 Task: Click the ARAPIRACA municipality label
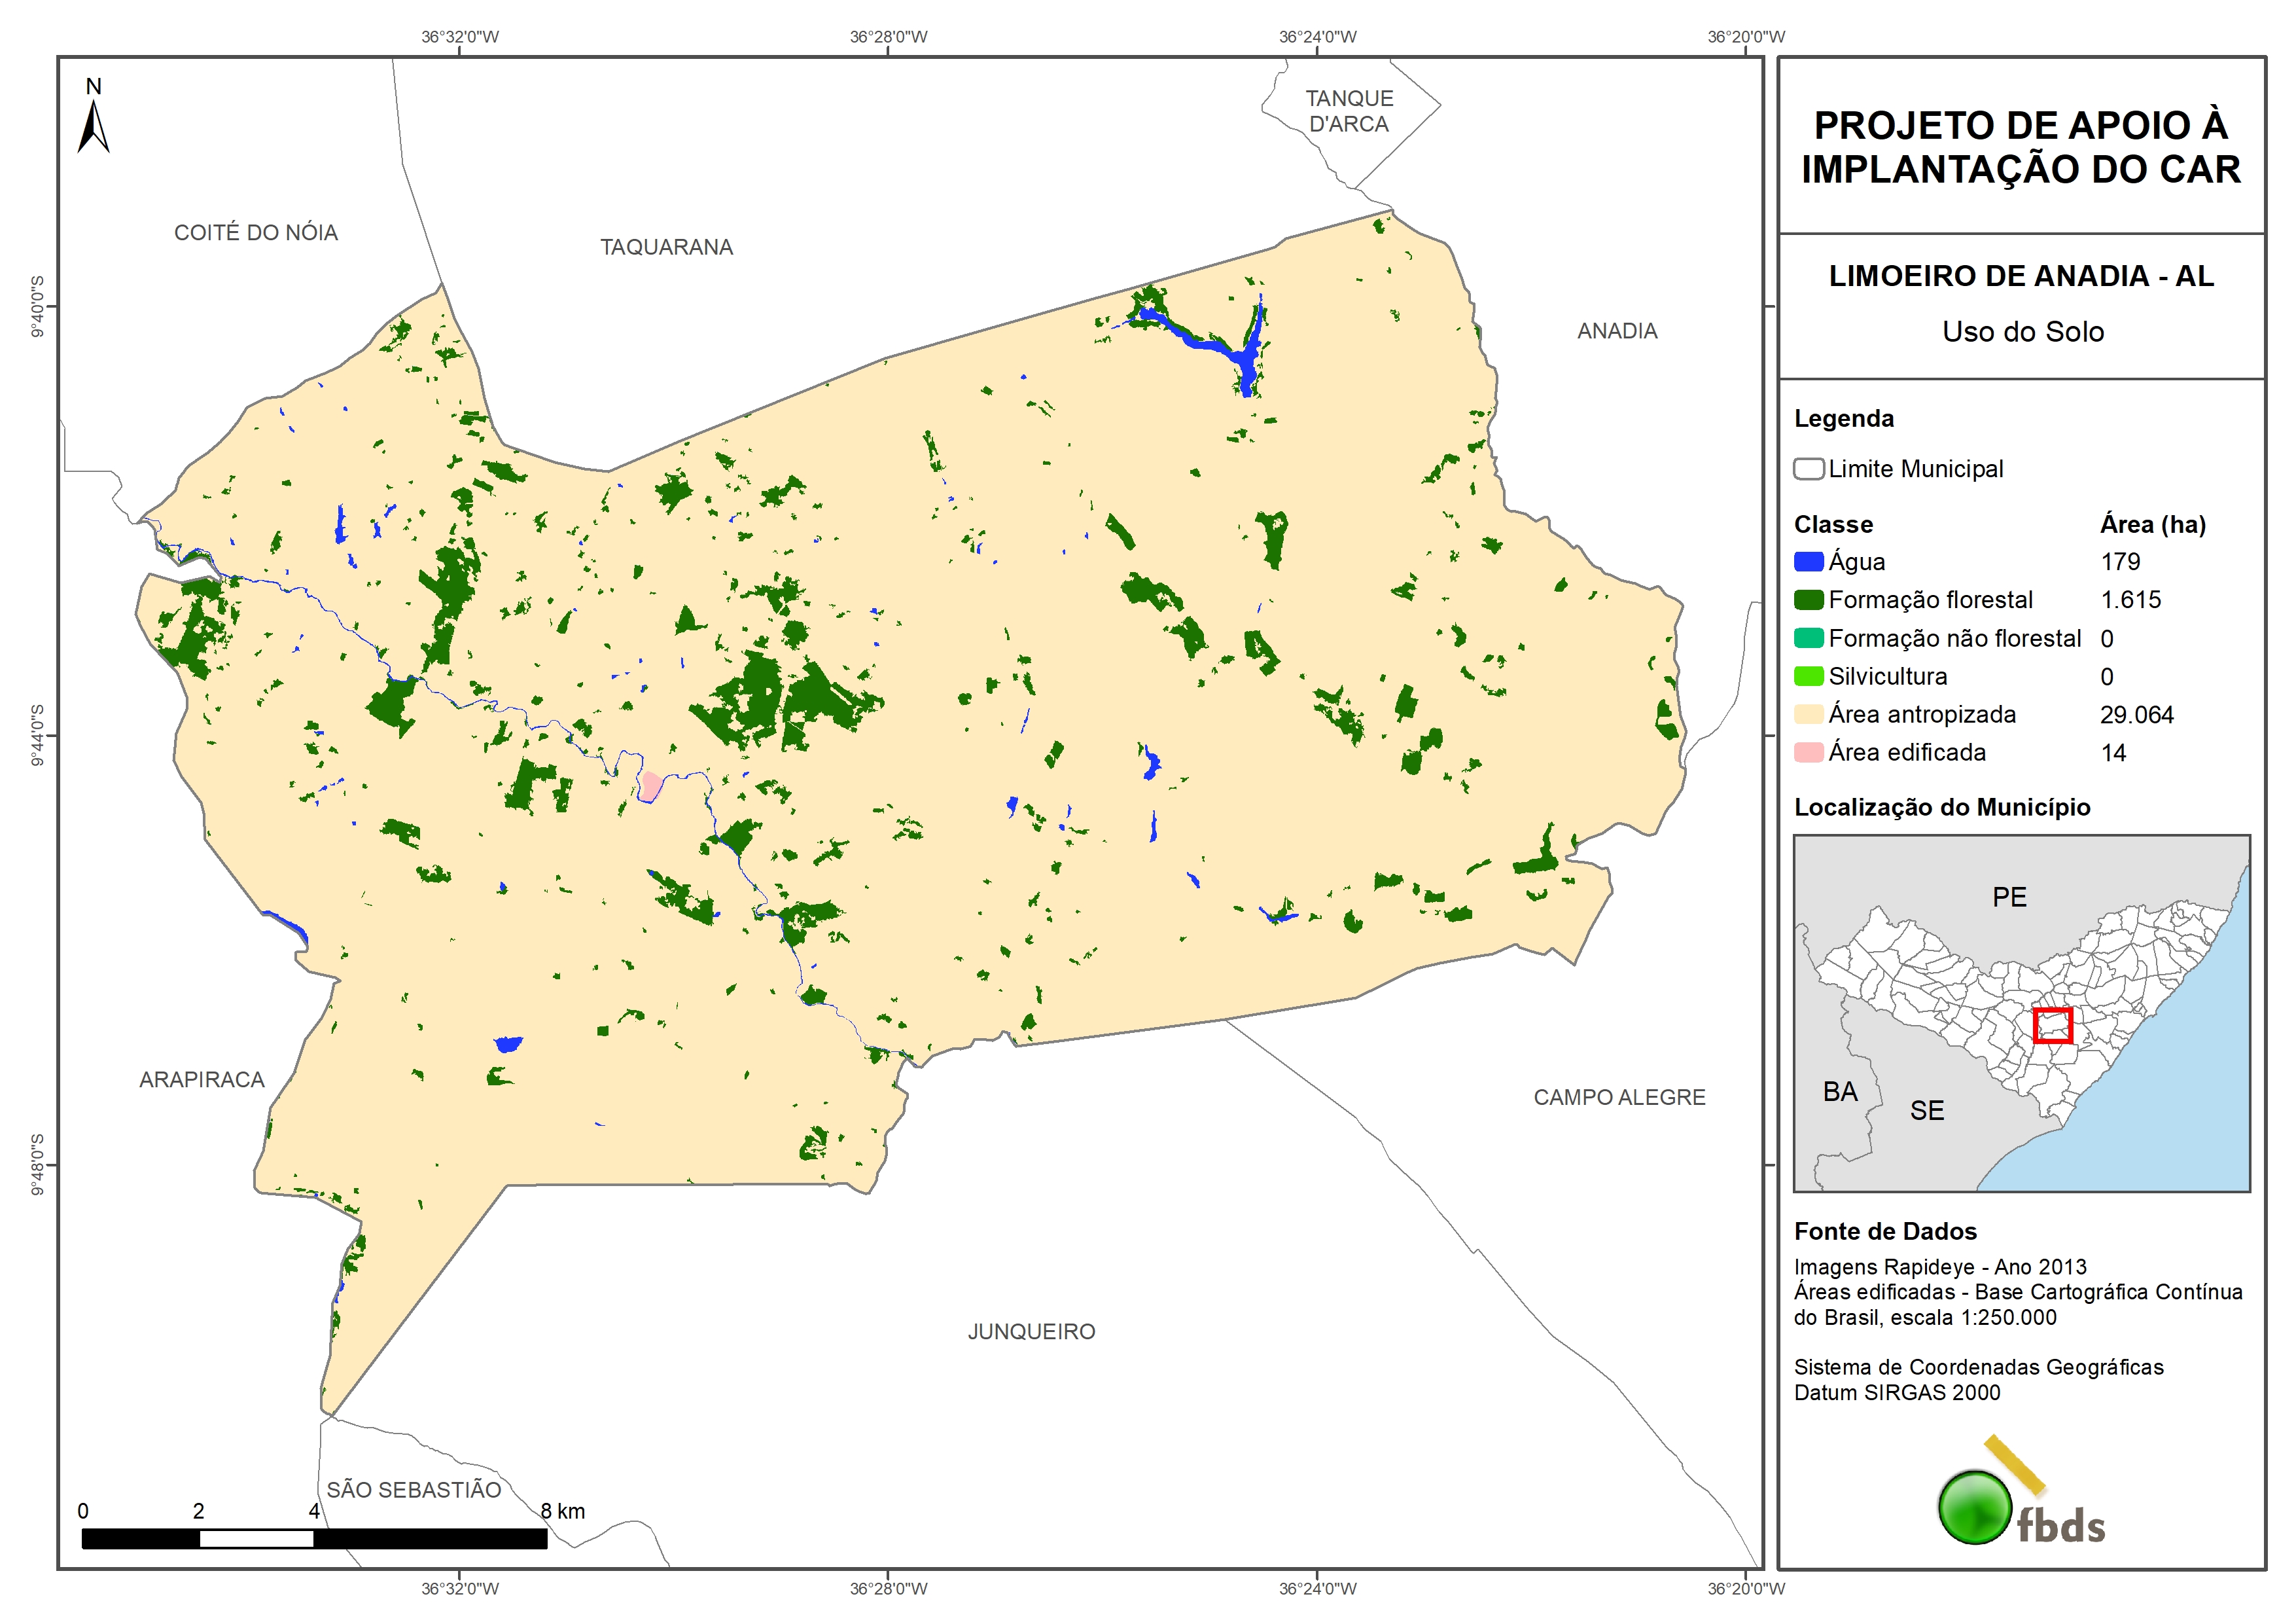pos(202,1079)
